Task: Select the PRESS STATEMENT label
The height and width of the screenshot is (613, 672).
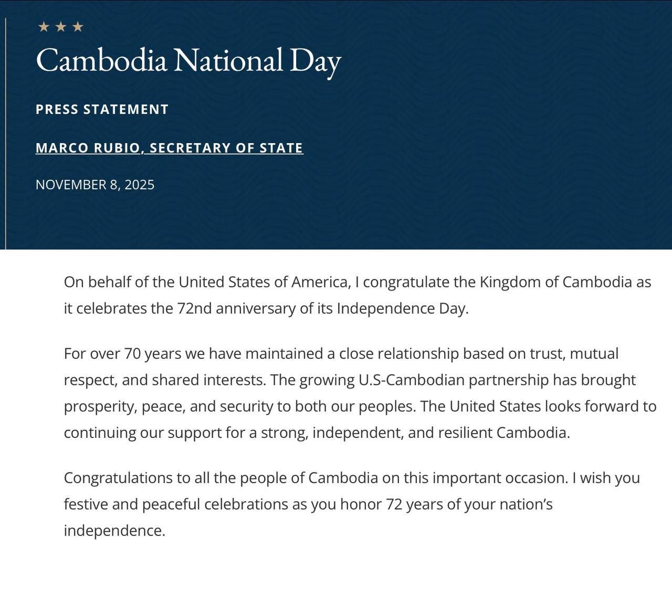Action: (x=102, y=109)
